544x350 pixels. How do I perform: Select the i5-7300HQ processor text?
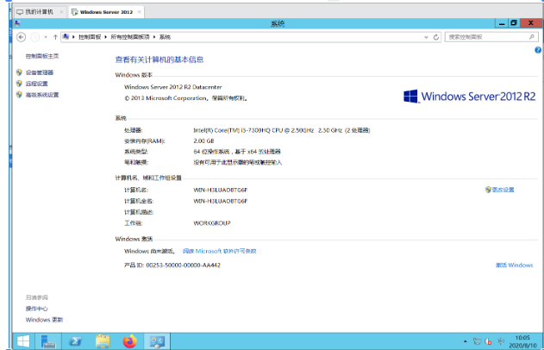click(282, 130)
